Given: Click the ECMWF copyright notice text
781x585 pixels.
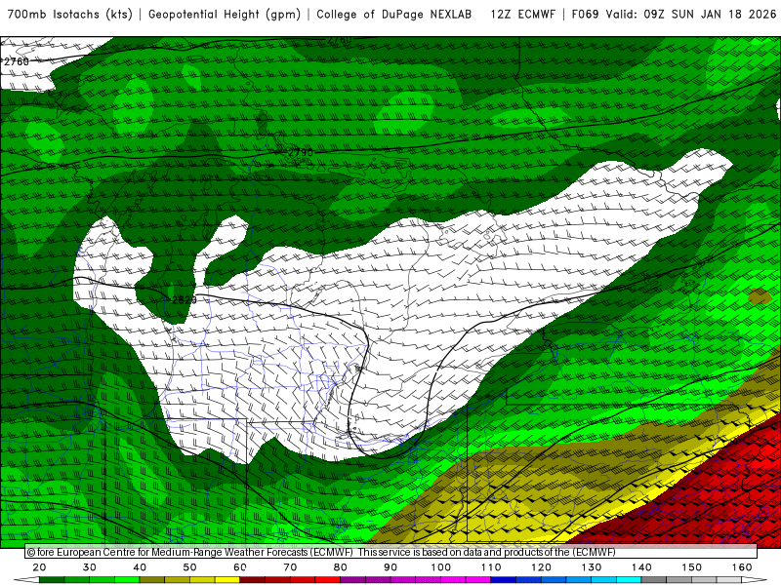Looking at the screenshot, I should click(x=321, y=552).
